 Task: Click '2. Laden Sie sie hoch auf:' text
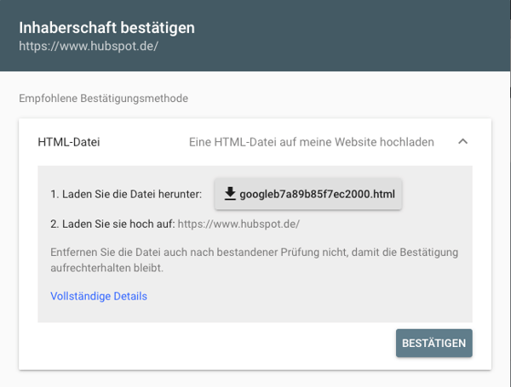(x=112, y=225)
